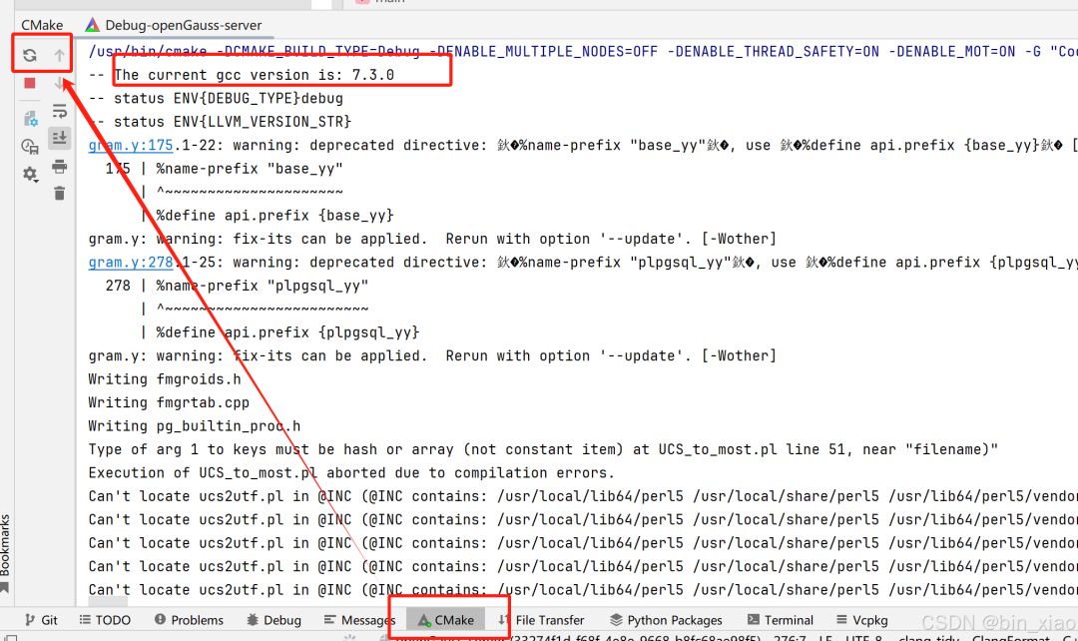Screen dimensions: 1078x641
Task: Click the first "Can't locate ucs2utf.pl" line
Action: pyautogui.click(x=583, y=496)
